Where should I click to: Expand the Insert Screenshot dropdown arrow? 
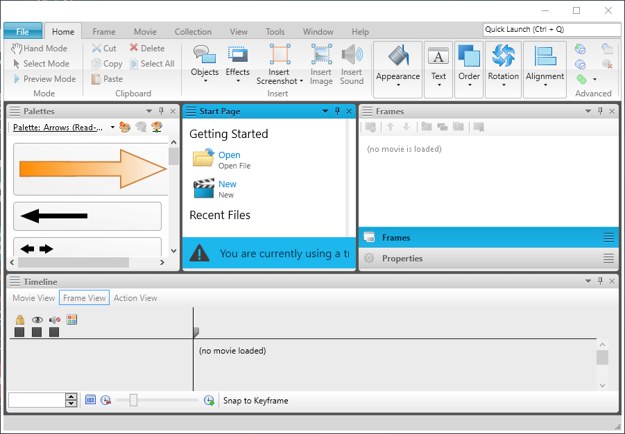(x=301, y=81)
